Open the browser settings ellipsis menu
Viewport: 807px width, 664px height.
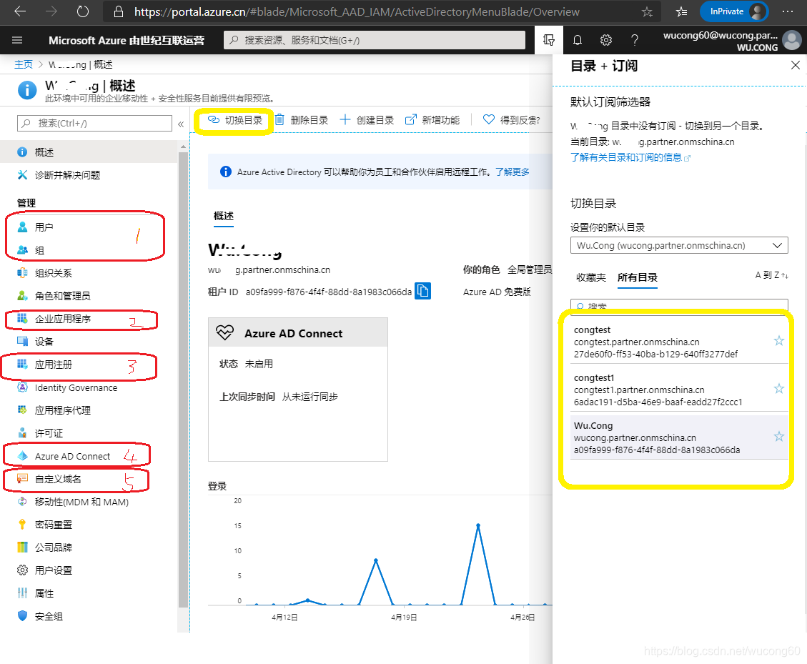point(788,11)
